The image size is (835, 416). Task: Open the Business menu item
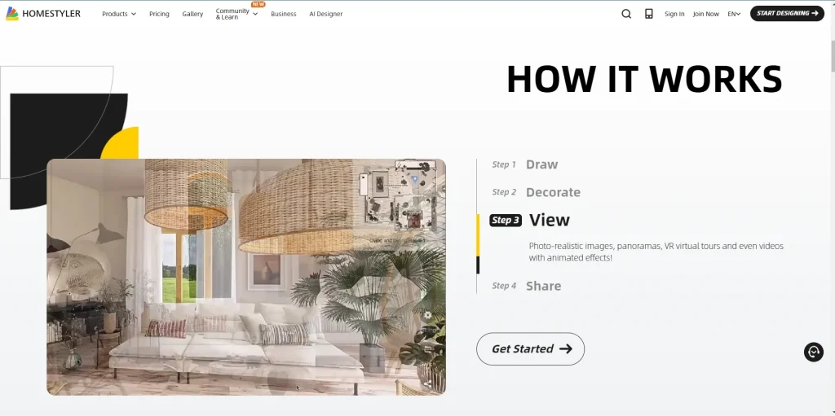coord(283,14)
